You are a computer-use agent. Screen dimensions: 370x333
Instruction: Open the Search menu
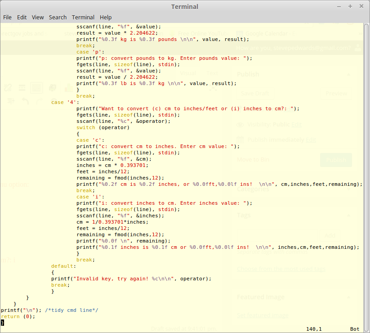[x=58, y=17]
